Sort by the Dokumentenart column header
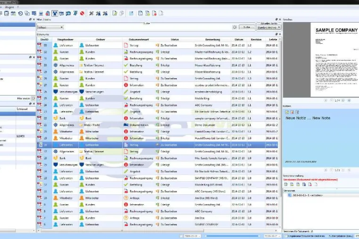The image size is (359, 239). [x=139, y=40]
